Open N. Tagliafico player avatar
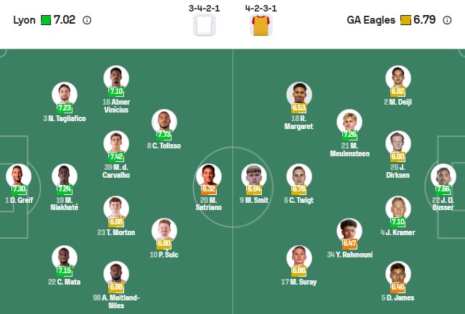Image resolution: width=465 pixels, height=314 pixels. tap(64, 95)
